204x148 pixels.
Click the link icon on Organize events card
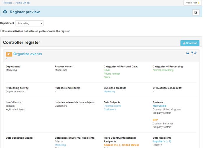[195, 53]
